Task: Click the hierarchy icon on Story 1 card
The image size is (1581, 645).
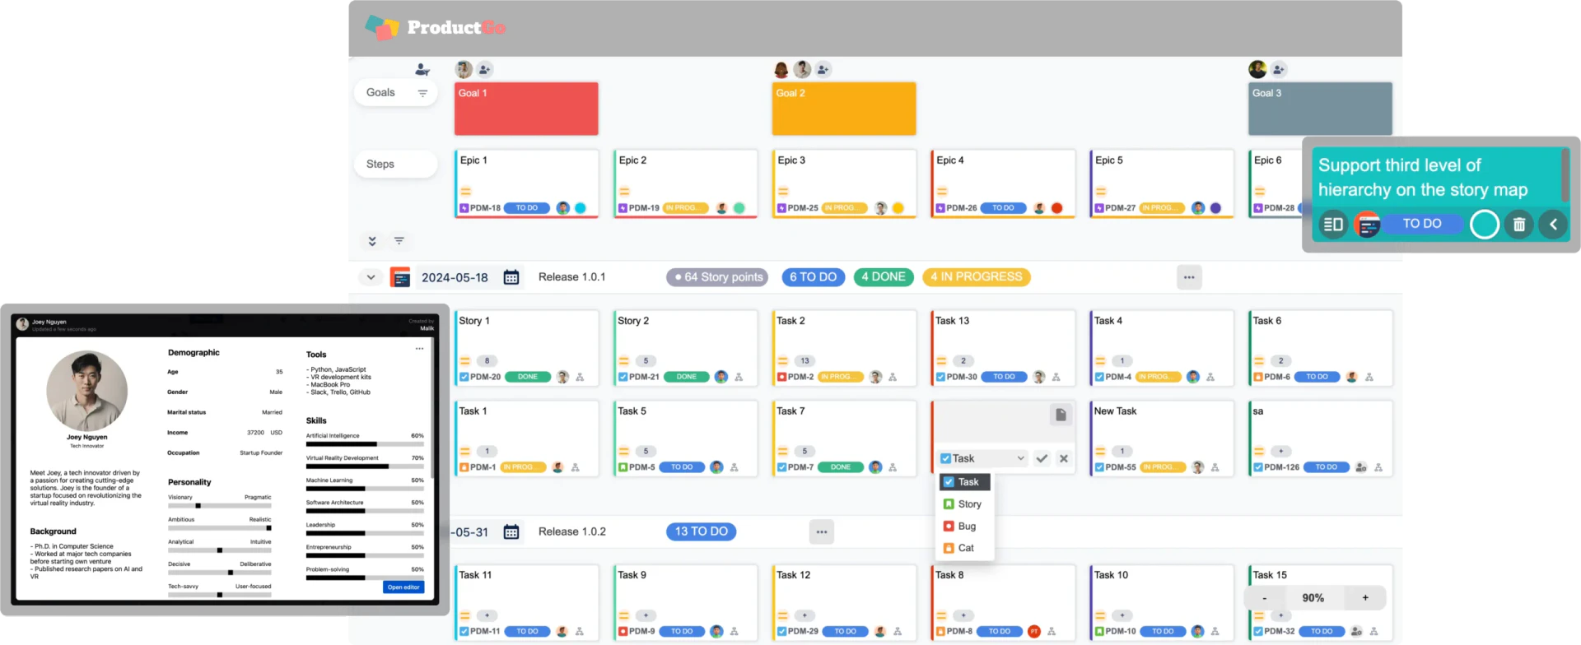Action: [x=580, y=378]
